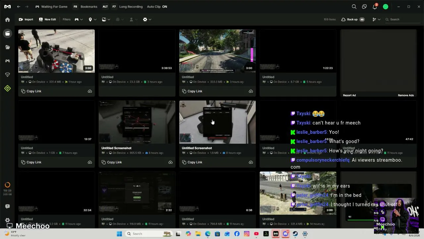
Task: Click the F8 Bookmarks shortcut
Action: [85, 7]
